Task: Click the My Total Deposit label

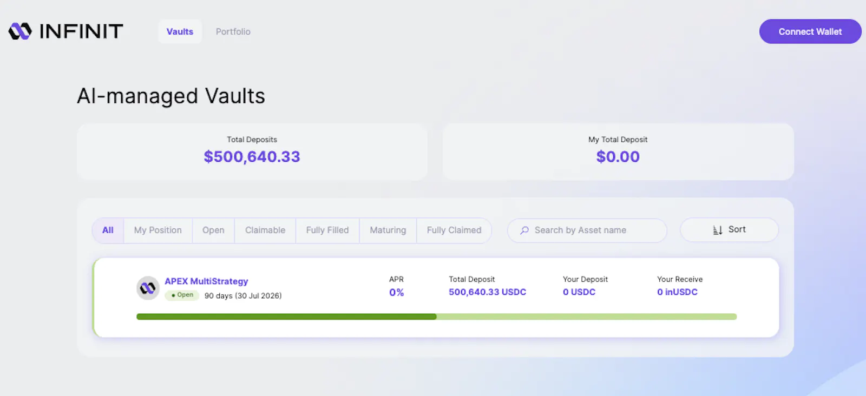Action: pos(618,140)
